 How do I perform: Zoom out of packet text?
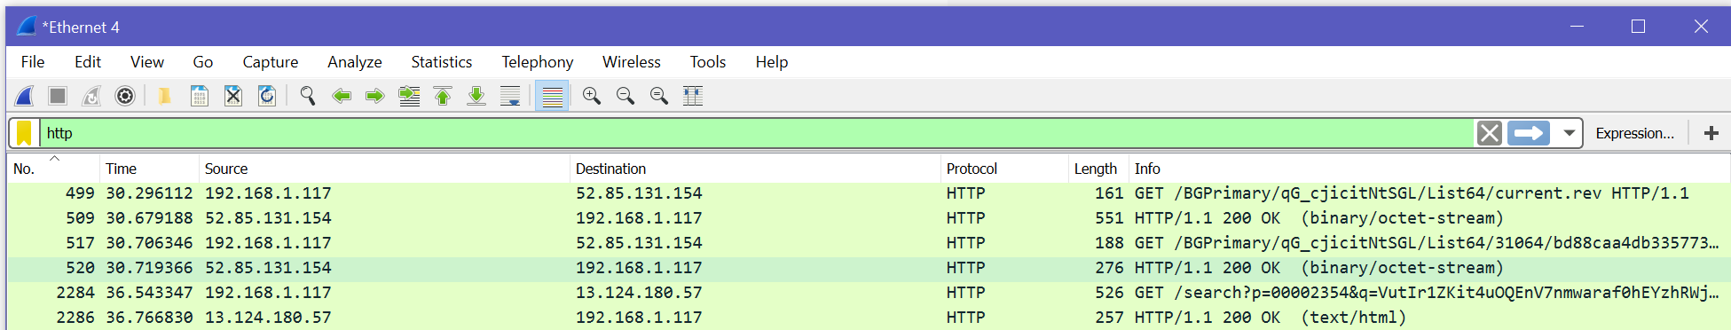(626, 96)
